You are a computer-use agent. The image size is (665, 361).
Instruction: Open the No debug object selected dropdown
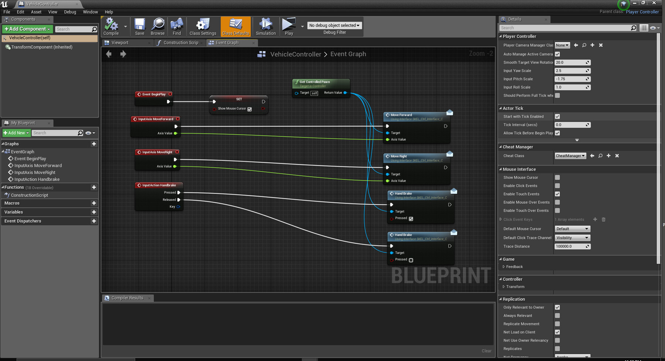(x=334, y=25)
